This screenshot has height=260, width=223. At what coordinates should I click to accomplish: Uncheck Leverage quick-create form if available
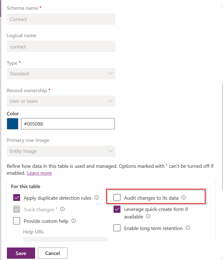117,209
